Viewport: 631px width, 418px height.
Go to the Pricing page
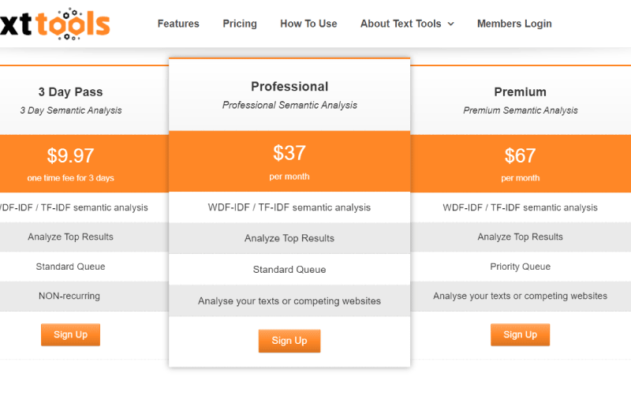pos(240,24)
